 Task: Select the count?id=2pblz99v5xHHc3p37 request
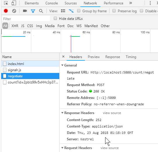pos(30,82)
